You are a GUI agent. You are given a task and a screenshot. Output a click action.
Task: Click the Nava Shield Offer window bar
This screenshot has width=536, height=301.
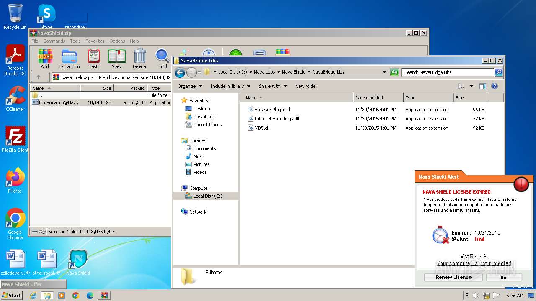pos(33,284)
